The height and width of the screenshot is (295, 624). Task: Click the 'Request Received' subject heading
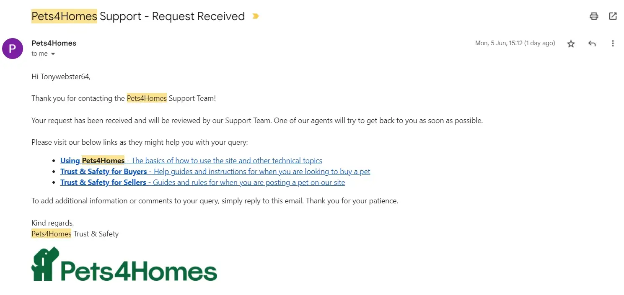[x=198, y=16]
